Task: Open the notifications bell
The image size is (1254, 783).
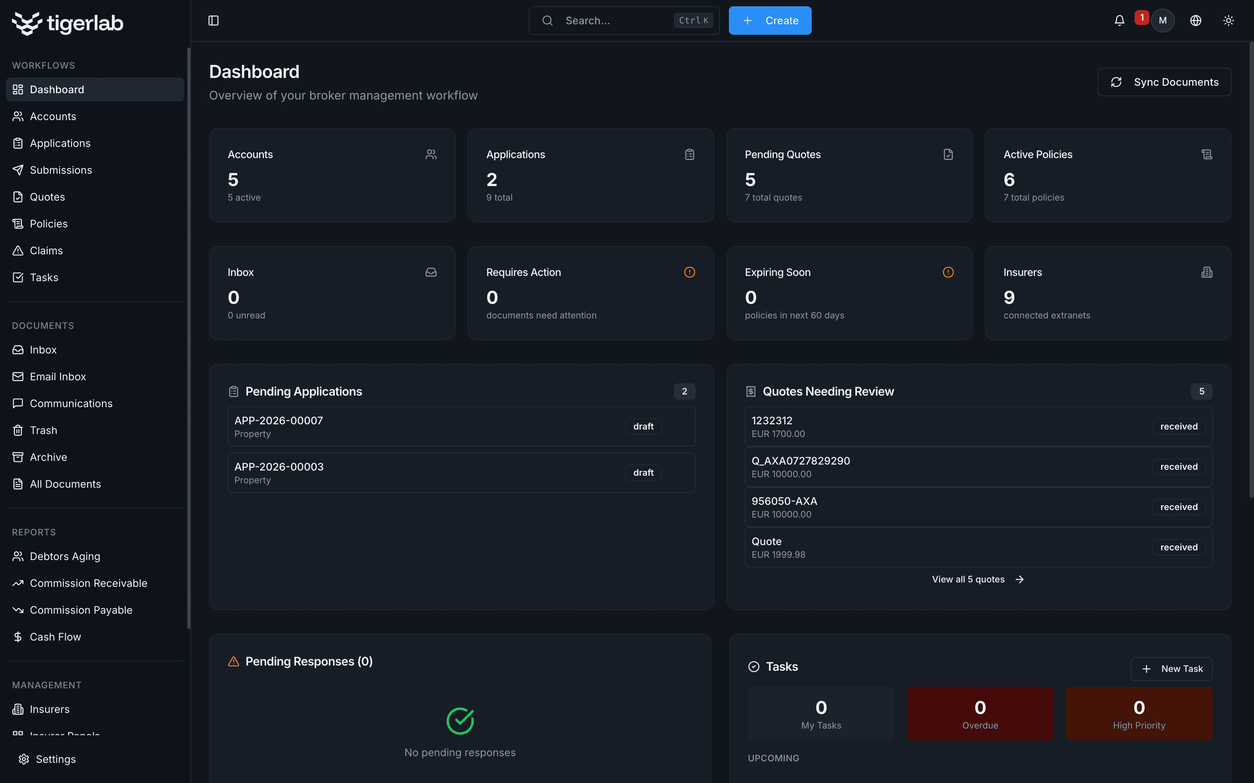Action: (x=1119, y=21)
